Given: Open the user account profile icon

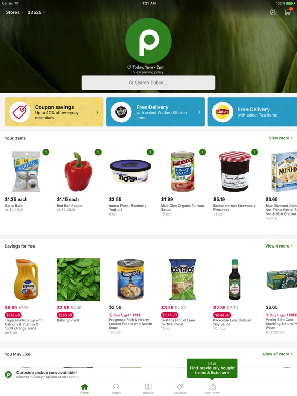Looking at the screenshot, I should click(x=273, y=12).
